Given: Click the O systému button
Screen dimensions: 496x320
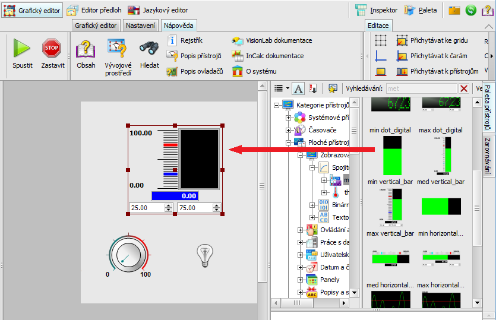Looking at the screenshot, I should (x=254, y=71).
